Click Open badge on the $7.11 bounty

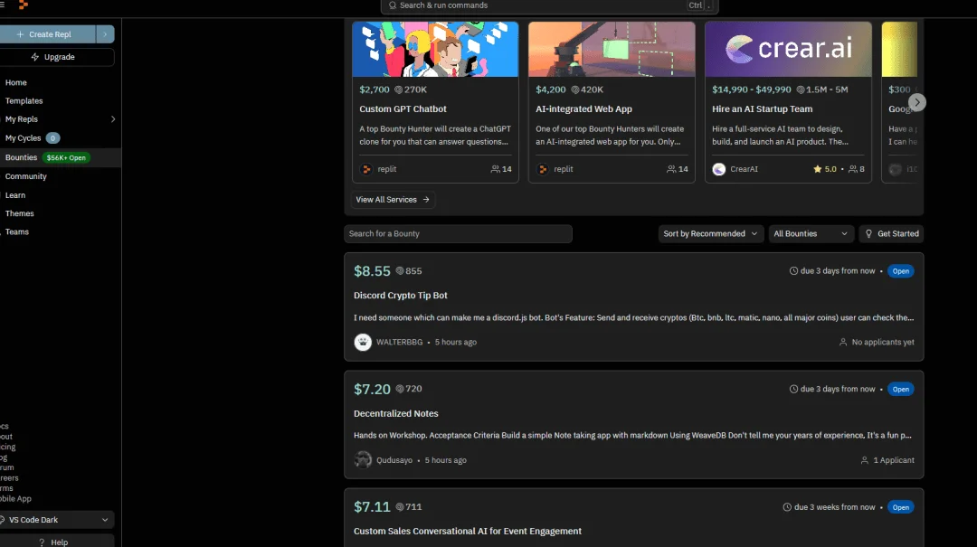tap(900, 507)
